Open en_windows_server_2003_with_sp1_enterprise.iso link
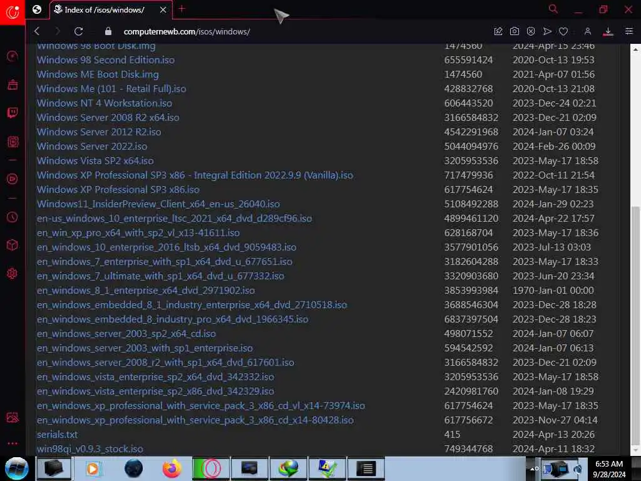Screen dimensions: 641x481 (145, 348)
